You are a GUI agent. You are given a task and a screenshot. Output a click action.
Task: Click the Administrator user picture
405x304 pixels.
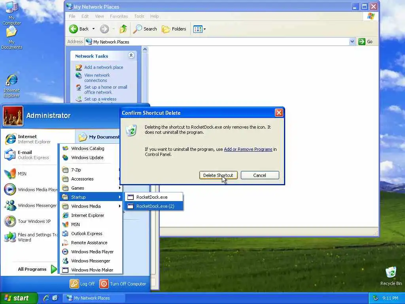click(x=13, y=116)
